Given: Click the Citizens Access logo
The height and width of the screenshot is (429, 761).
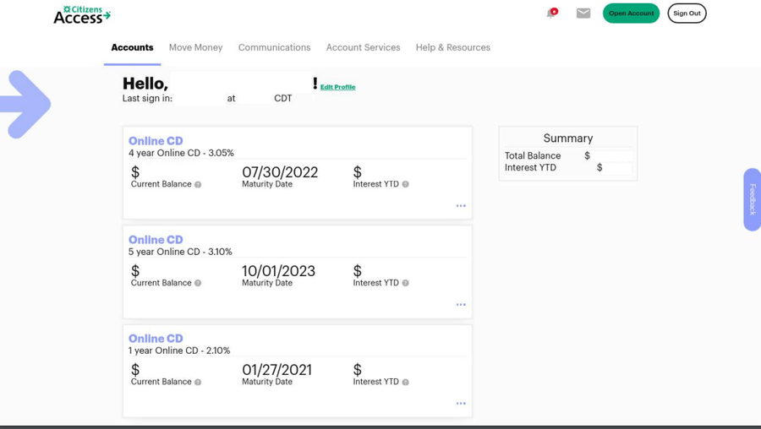Looking at the screenshot, I should point(82,14).
